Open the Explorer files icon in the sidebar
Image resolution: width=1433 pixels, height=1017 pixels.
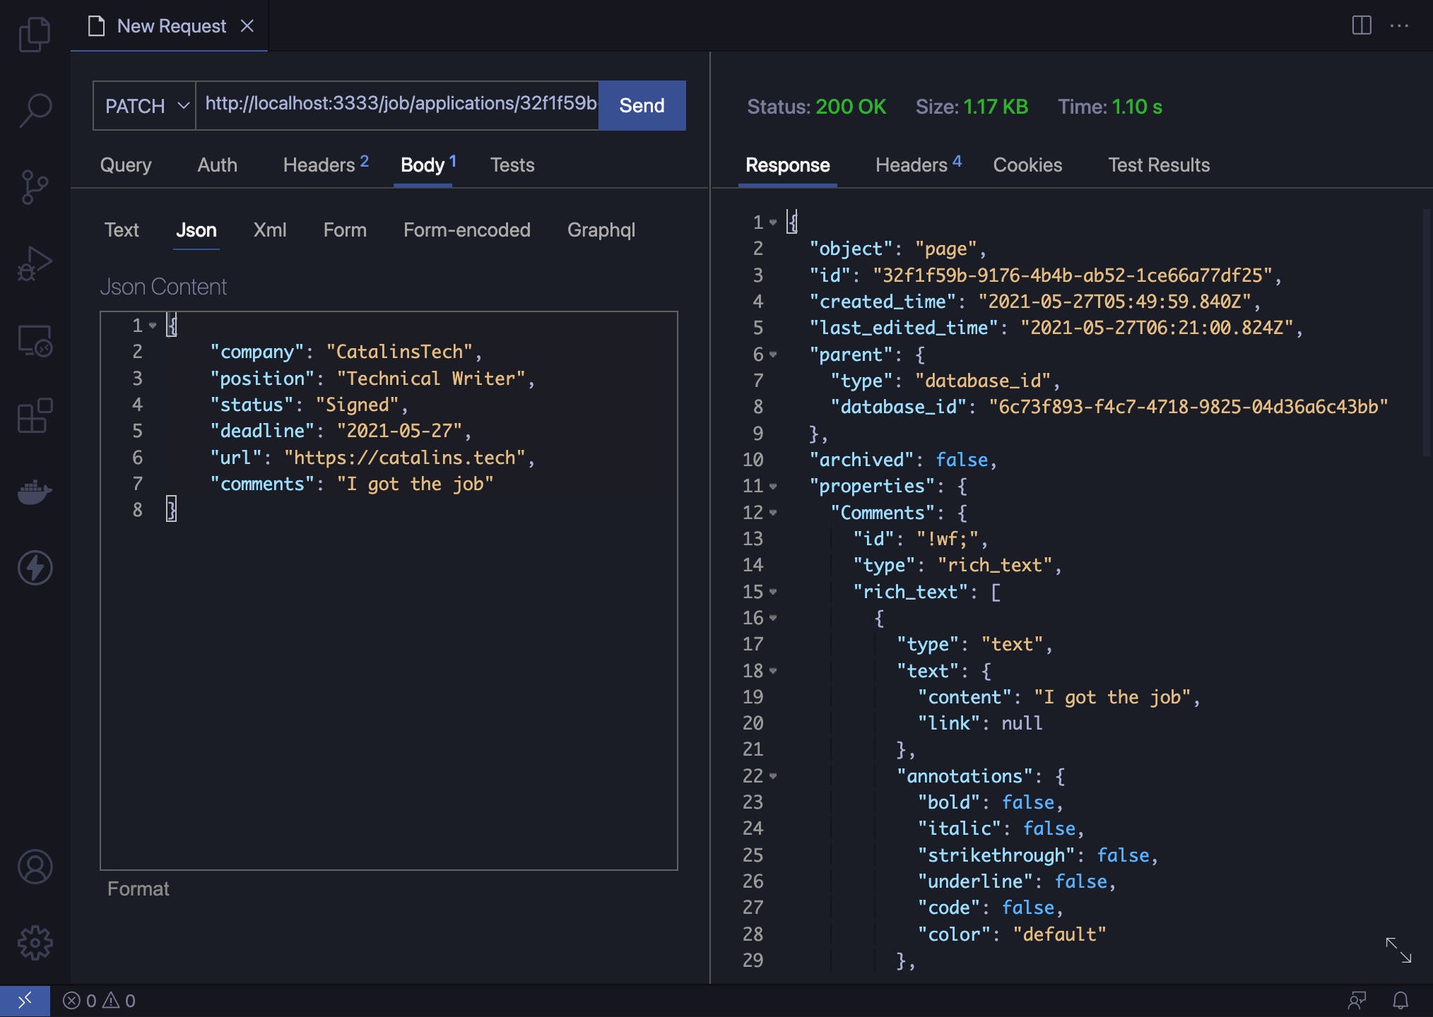tap(34, 34)
